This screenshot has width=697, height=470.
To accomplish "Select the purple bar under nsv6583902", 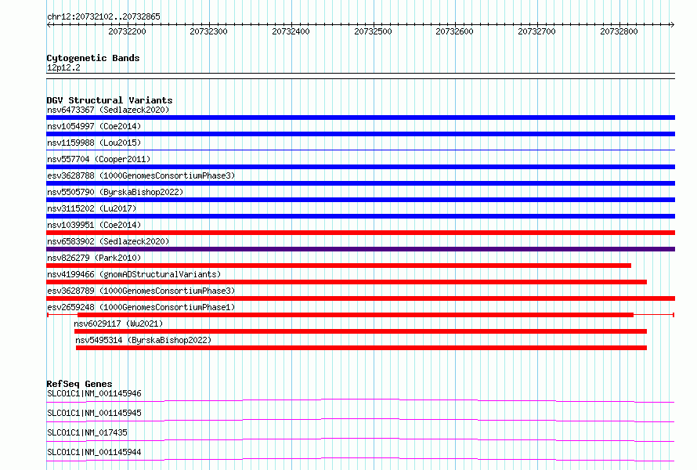I will 360,249.
